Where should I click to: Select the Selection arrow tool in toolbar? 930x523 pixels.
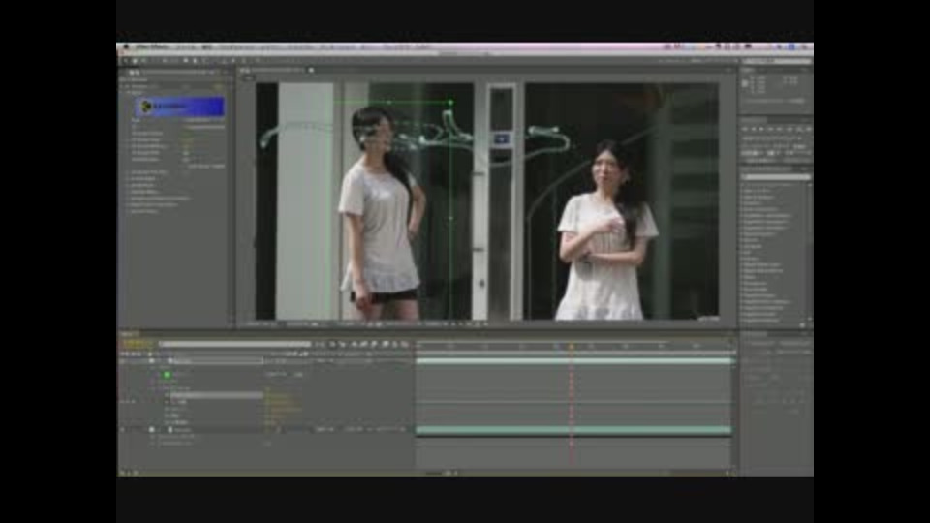125,60
